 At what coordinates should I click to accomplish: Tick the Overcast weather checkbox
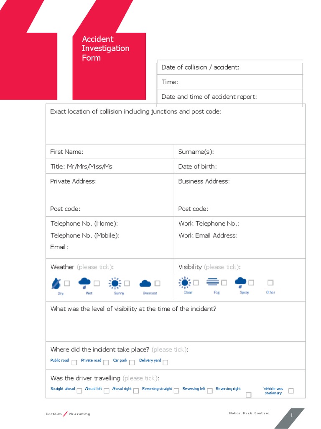(157, 283)
